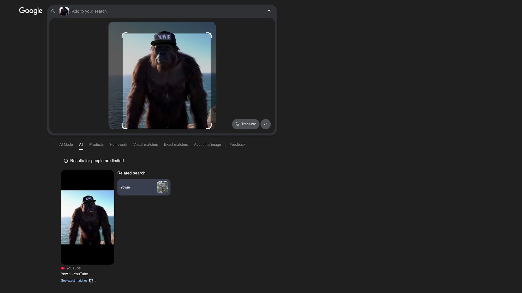Open the Translate feature for the image
522x293 pixels.
click(x=245, y=124)
